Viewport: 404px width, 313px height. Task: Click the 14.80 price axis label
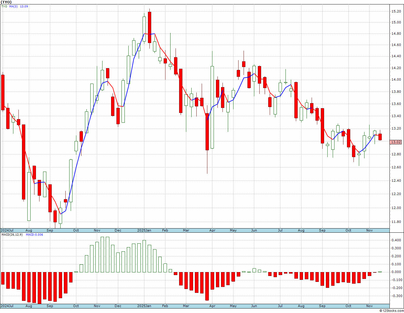pos(396,33)
